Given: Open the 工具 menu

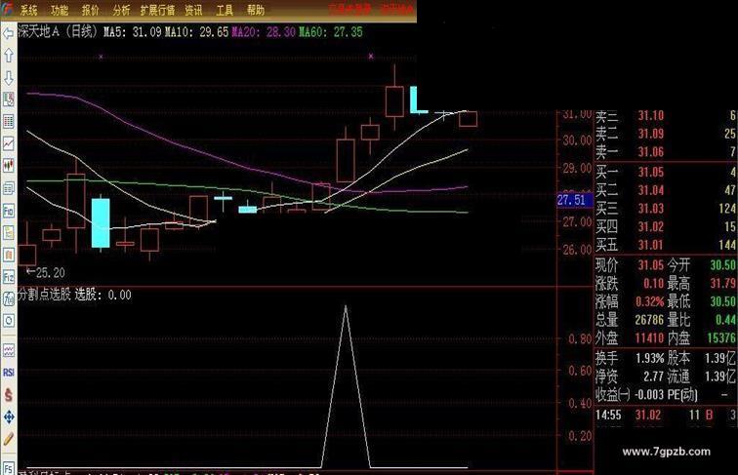Looking at the screenshot, I should click(x=225, y=10).
